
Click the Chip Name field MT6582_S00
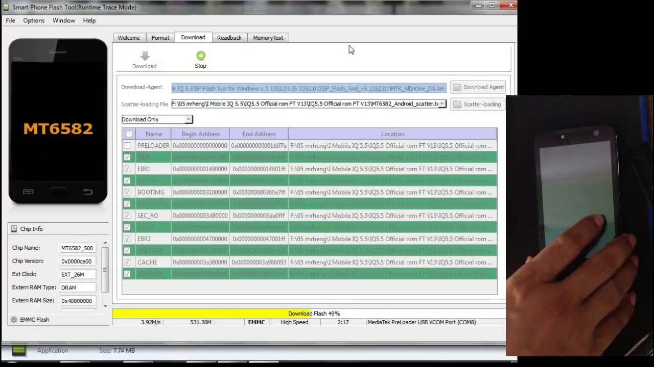[x=78, y=248]
